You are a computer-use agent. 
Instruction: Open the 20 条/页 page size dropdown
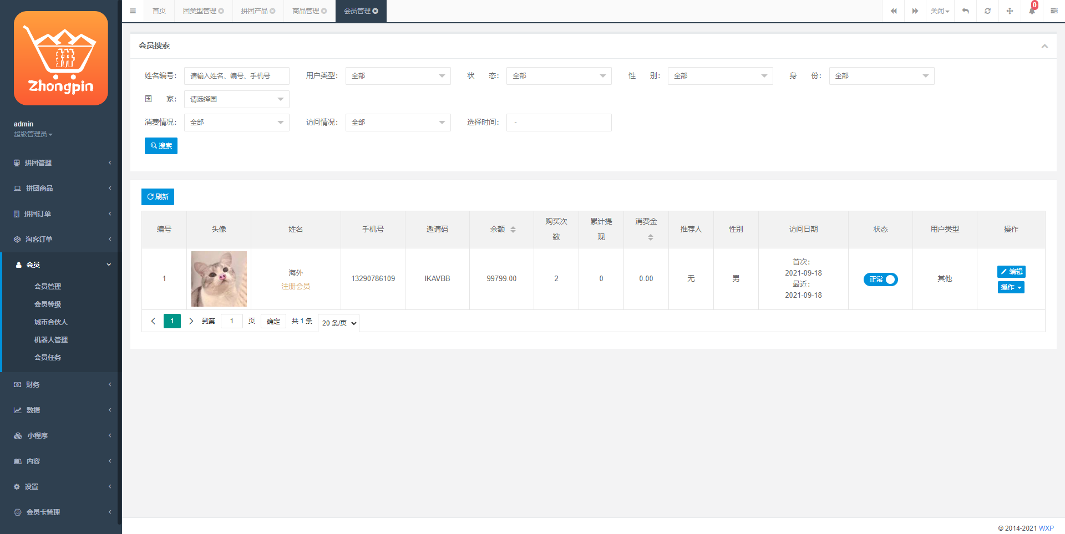point(338,323)
